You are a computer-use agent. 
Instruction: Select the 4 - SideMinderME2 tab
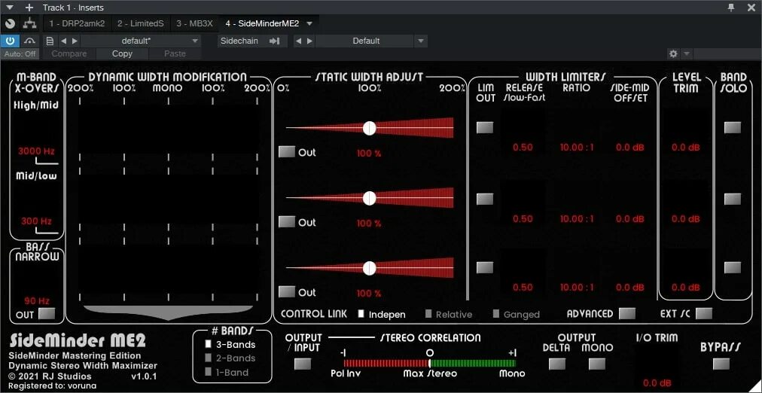tap(262, 23)
